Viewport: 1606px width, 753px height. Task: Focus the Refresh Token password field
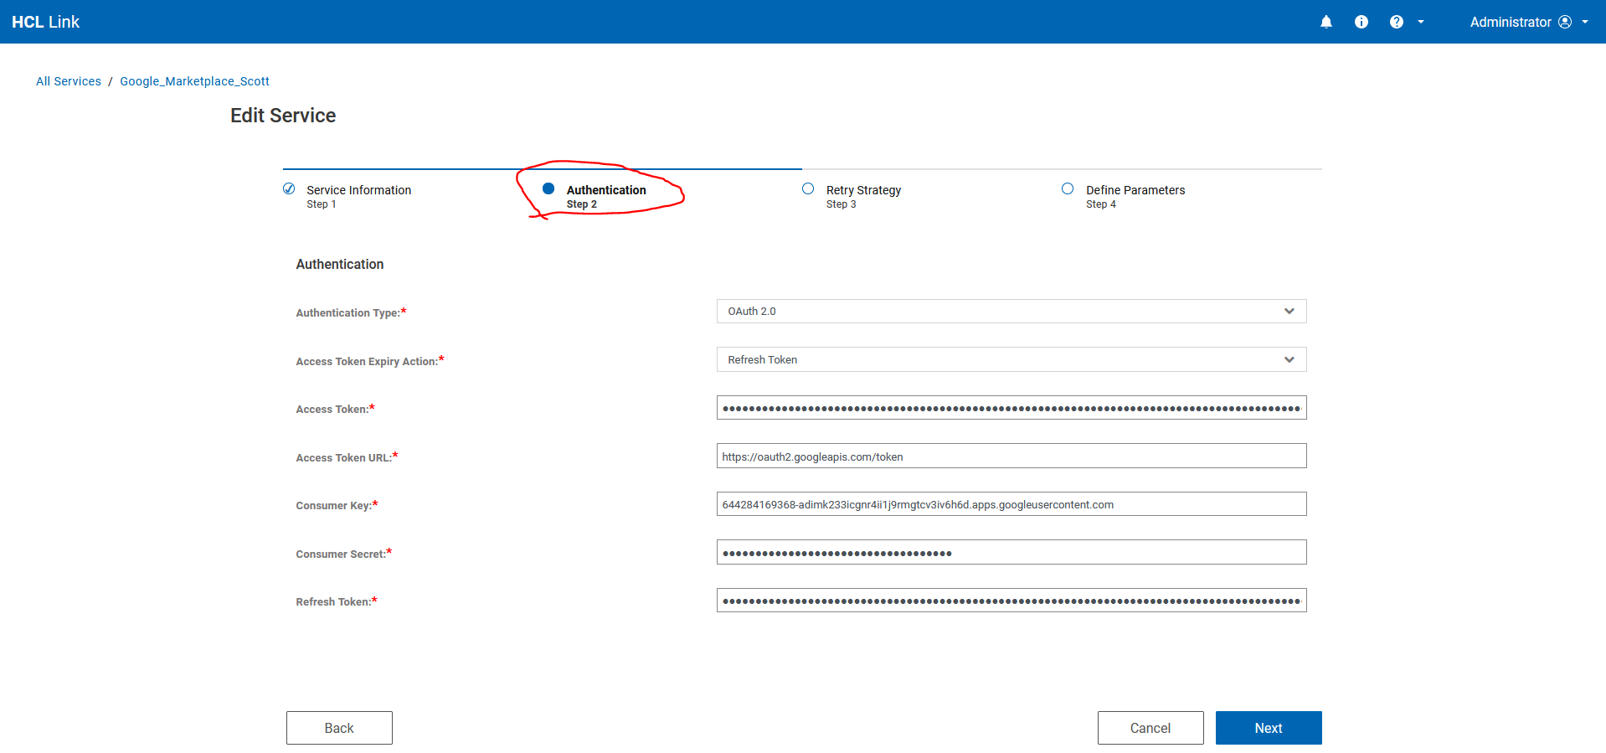tap(1011, 601)
